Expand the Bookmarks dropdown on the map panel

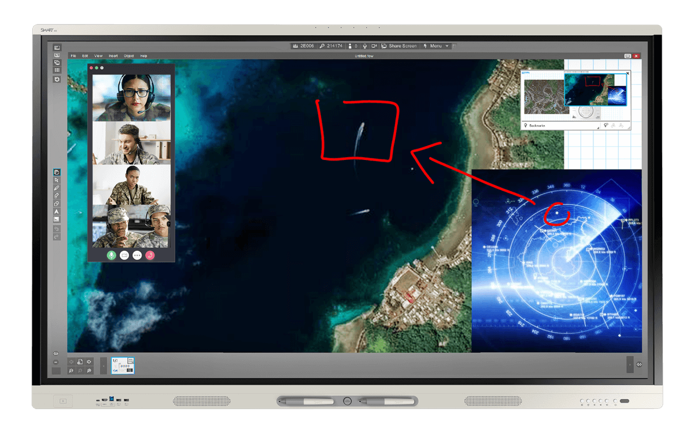pos(599,128)
